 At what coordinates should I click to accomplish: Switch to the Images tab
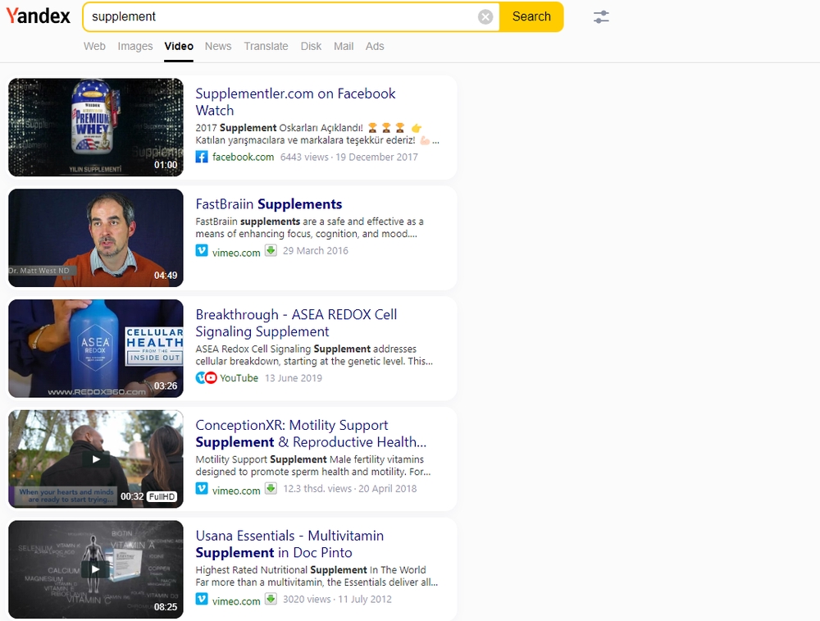134,46
